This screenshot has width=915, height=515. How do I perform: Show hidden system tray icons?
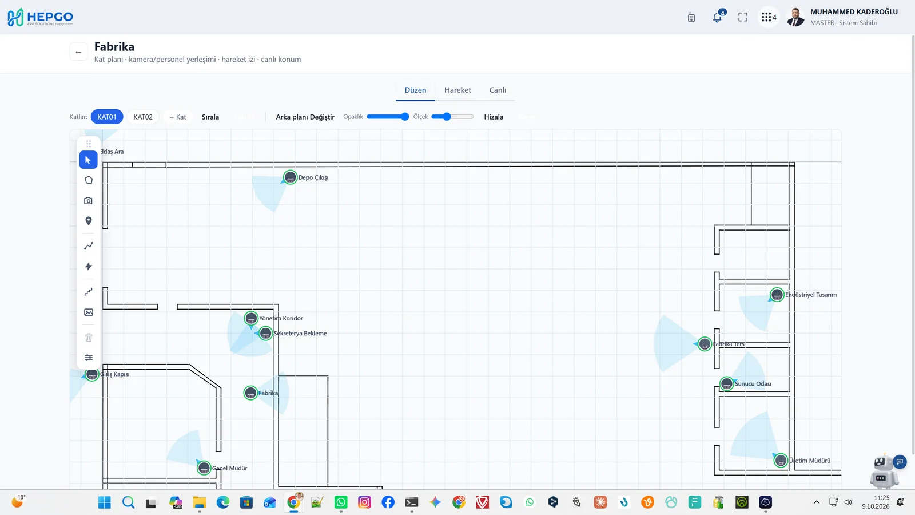click(817, 502)
